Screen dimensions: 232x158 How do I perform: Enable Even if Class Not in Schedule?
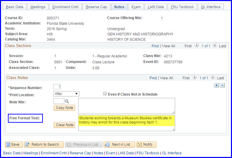click(x=105, y=94)
